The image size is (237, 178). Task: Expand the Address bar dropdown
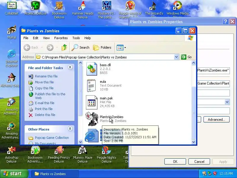176,57
